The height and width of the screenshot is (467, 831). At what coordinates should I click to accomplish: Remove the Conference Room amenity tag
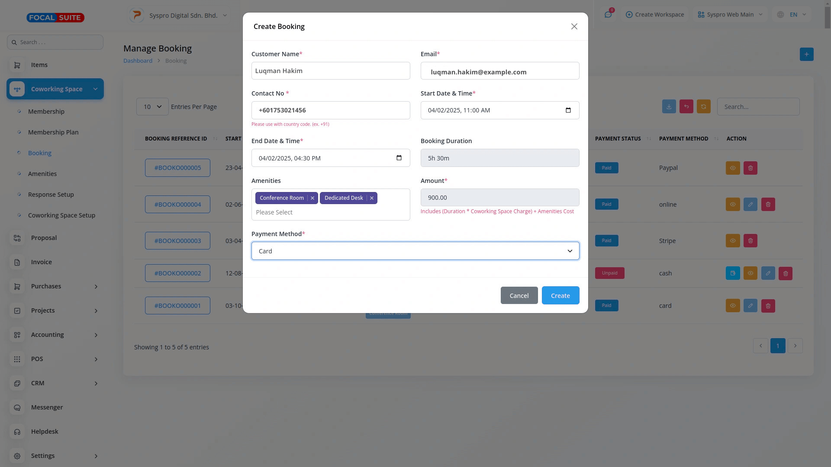pyautogui.click(x=312, y=198)
